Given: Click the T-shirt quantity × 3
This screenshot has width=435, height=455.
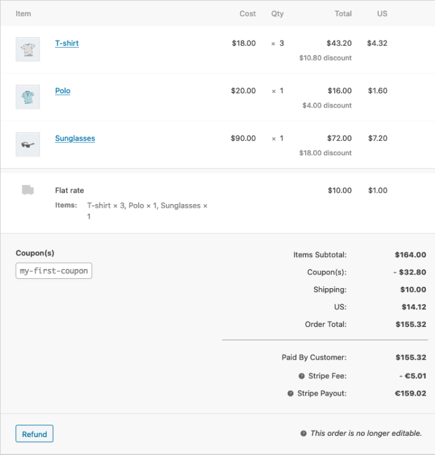Looking at the screenshot, I should pyautogui.click(x=278, y=43).
